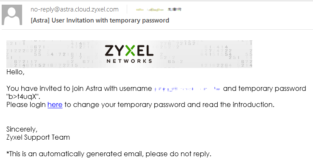Click the 'Hello,' greeting line

coord(15,72)
